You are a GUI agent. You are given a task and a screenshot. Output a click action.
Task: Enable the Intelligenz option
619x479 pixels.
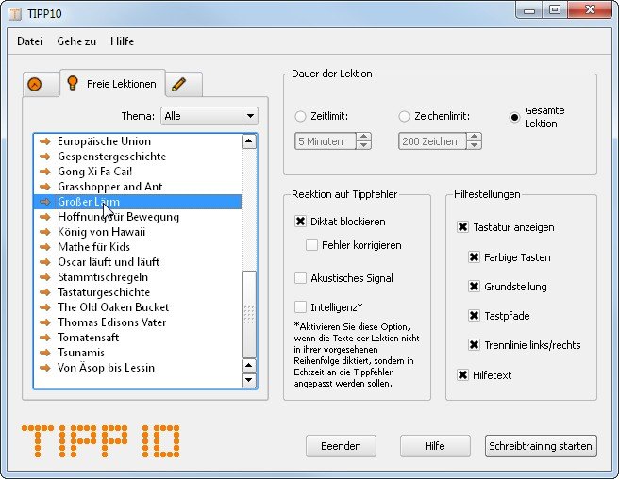coord(300,307)
